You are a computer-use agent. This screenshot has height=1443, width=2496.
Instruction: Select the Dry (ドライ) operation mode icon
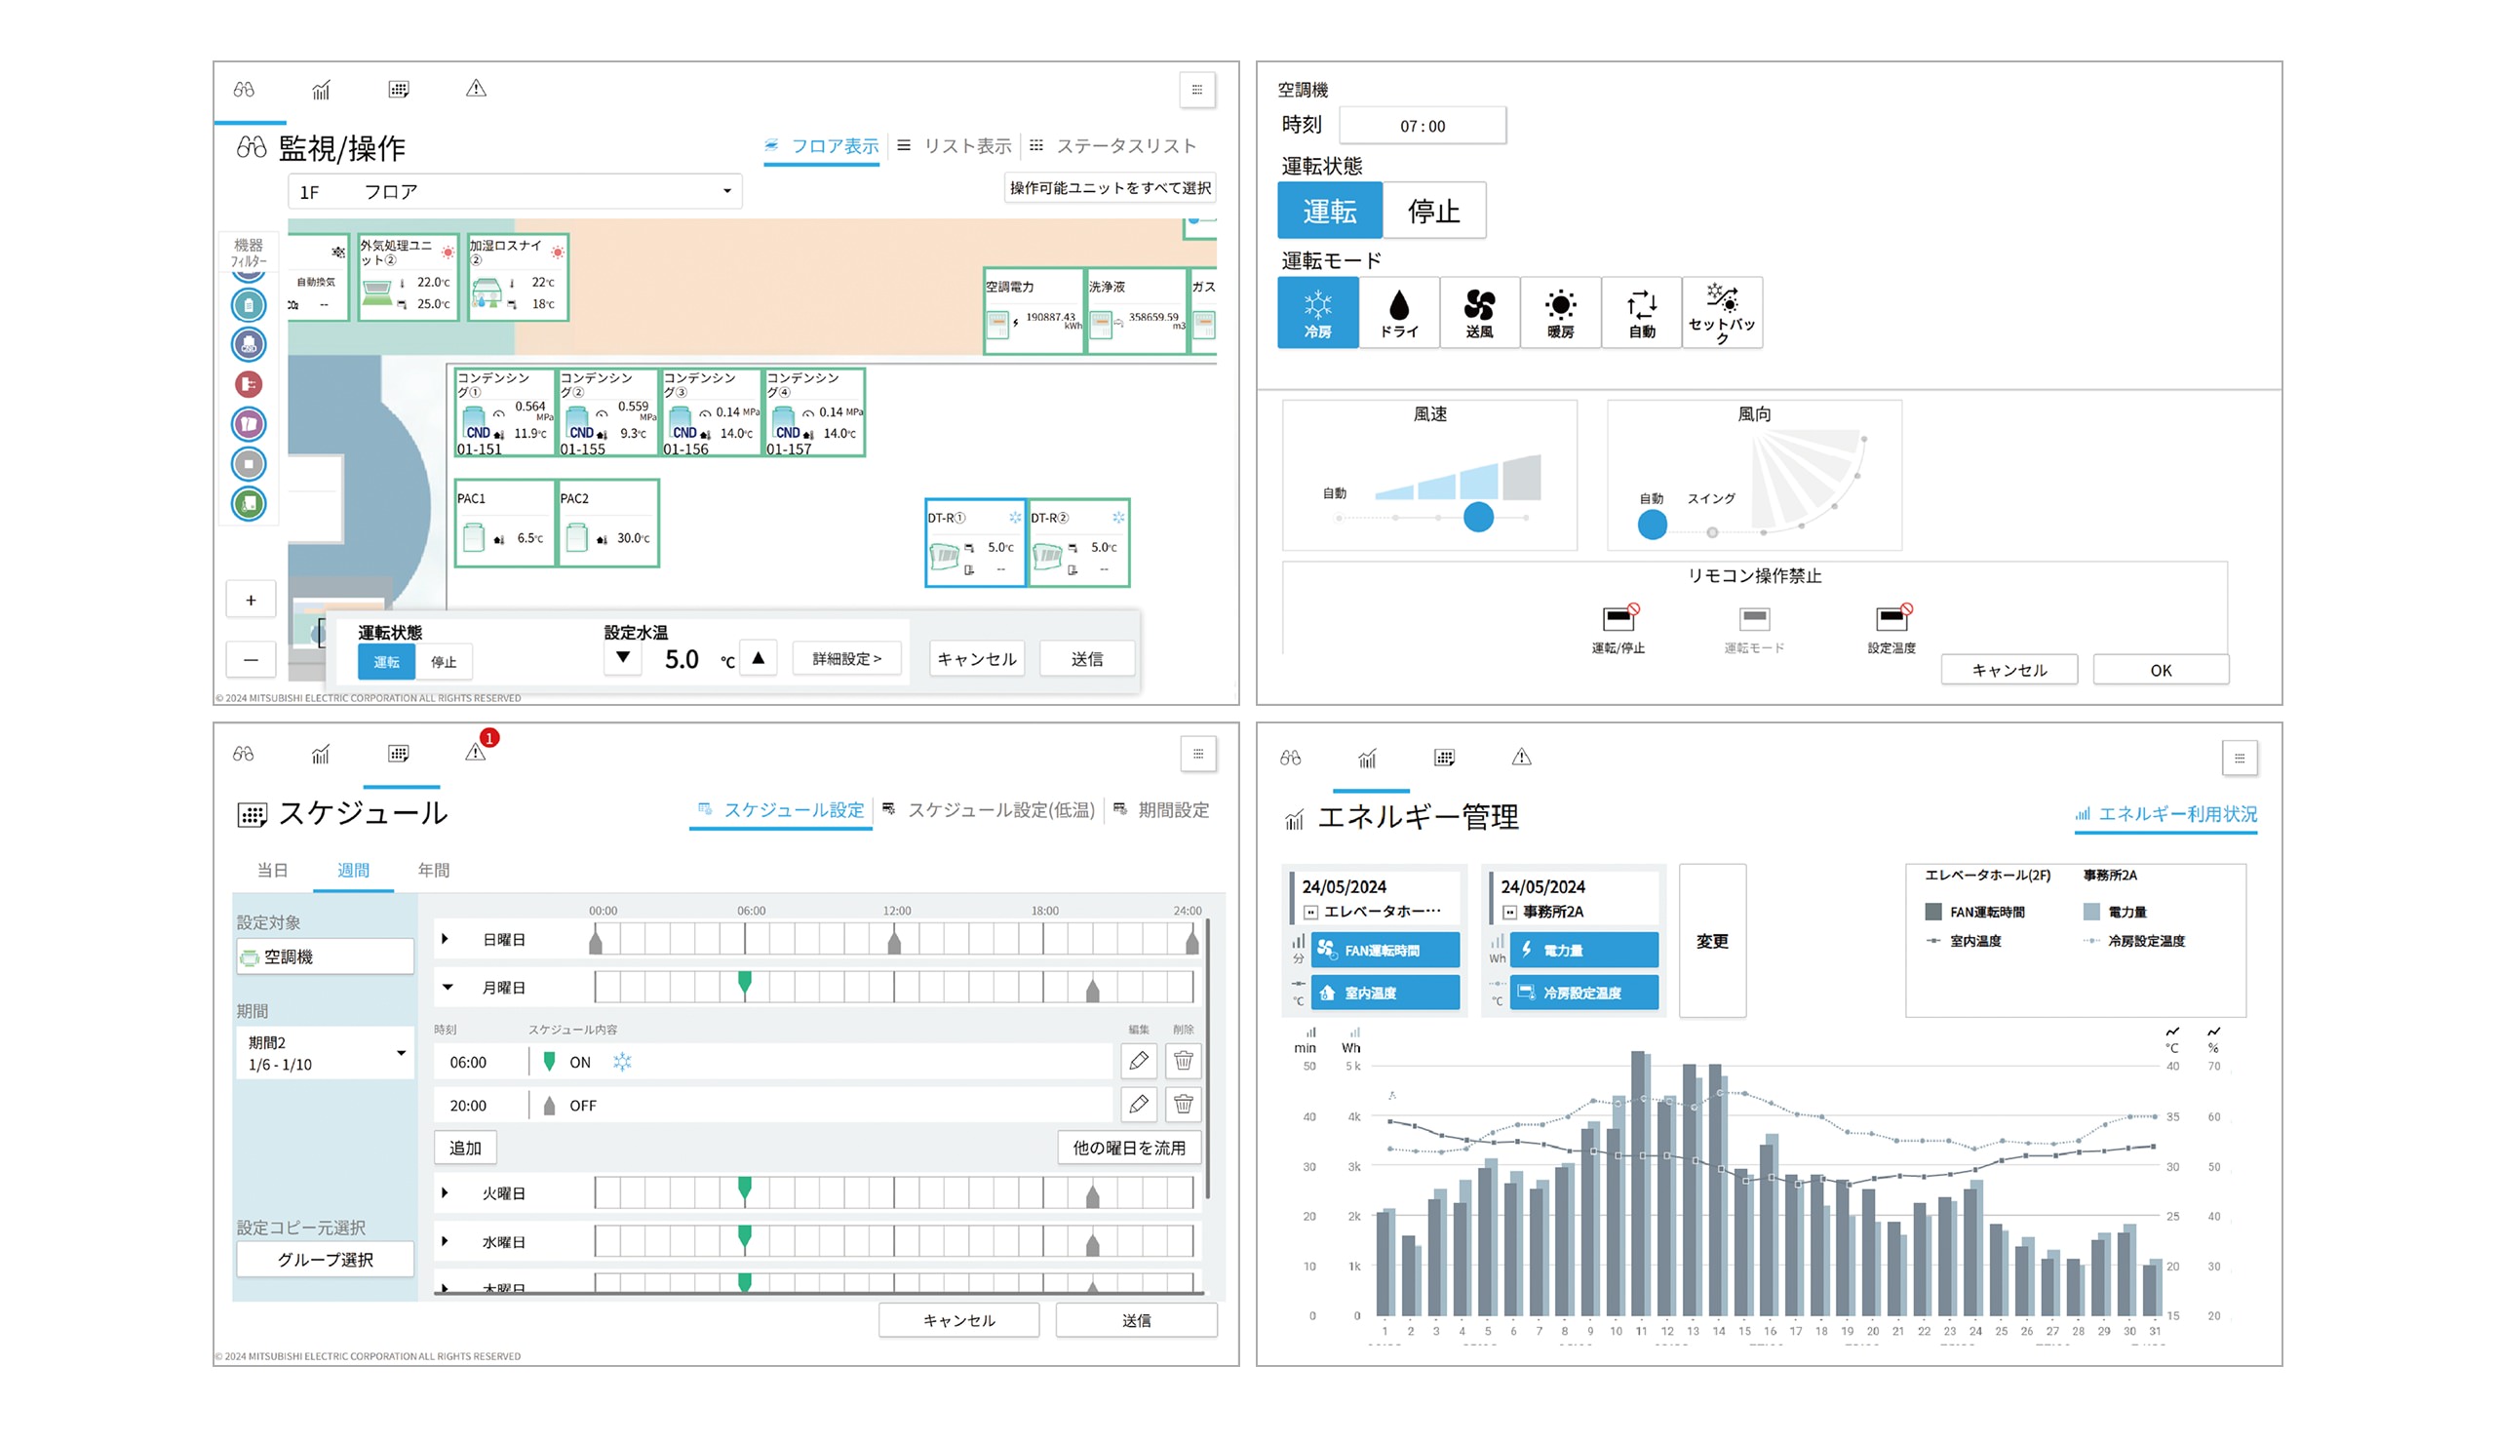click(1398, 312)
